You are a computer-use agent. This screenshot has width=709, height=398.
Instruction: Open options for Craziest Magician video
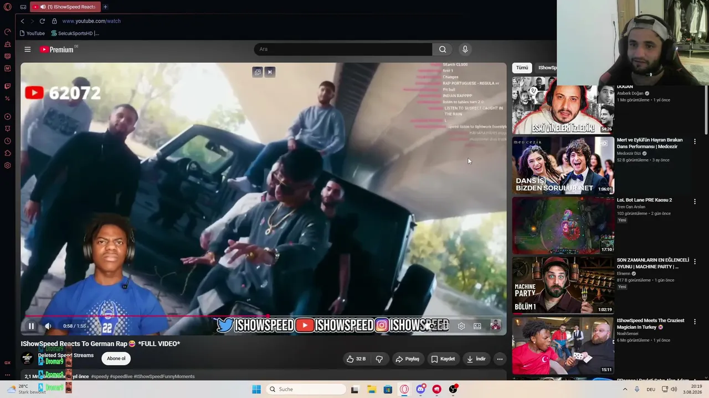[x=695, y=322]
